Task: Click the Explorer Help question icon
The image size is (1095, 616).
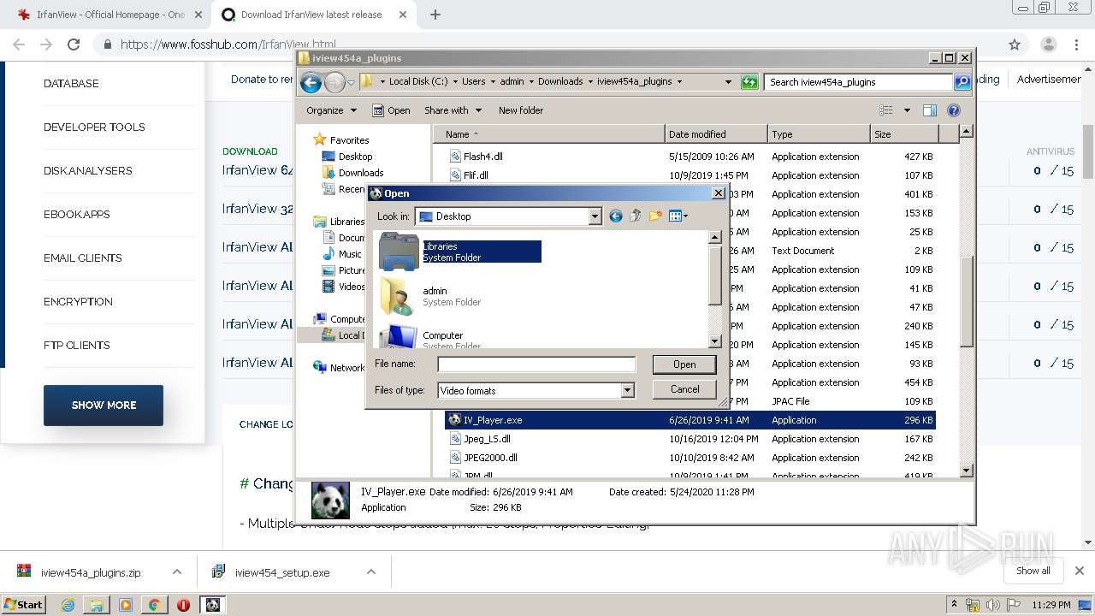Action: click(954, 110)
